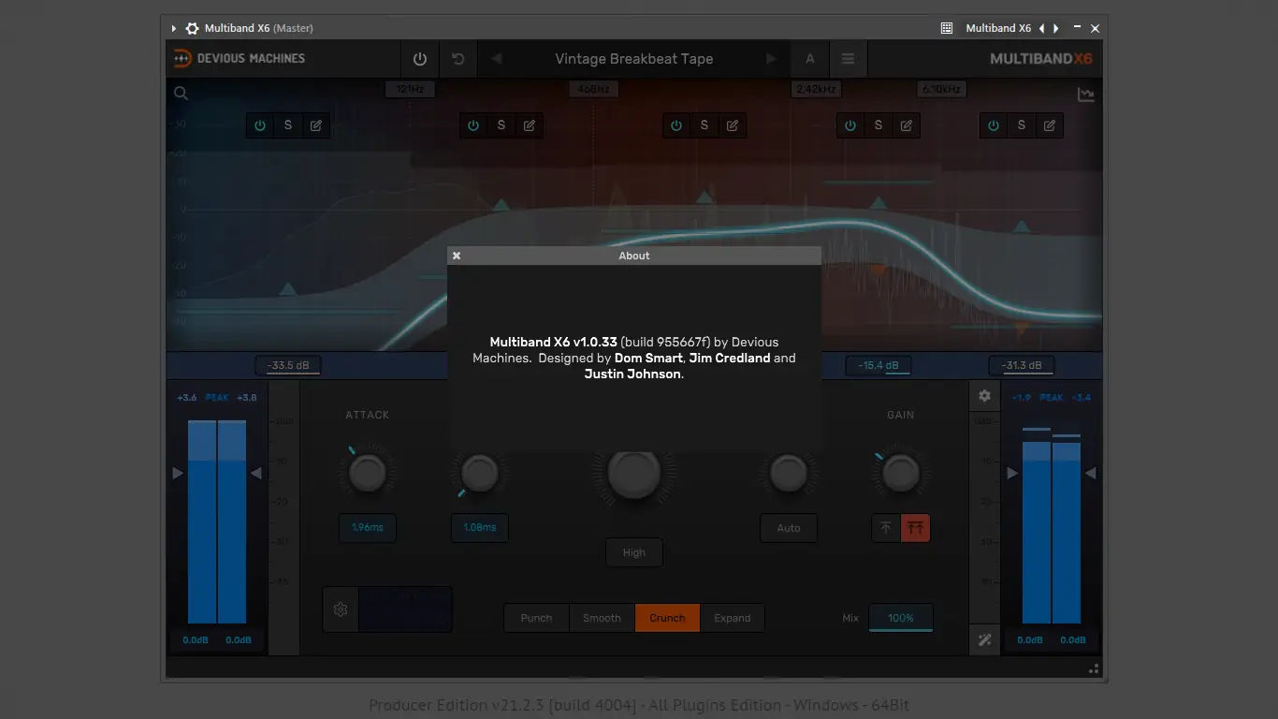Select the Punch mode tab

(x=537, y=618)
